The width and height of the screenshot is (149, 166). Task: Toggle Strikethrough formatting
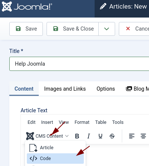[112, 136]
